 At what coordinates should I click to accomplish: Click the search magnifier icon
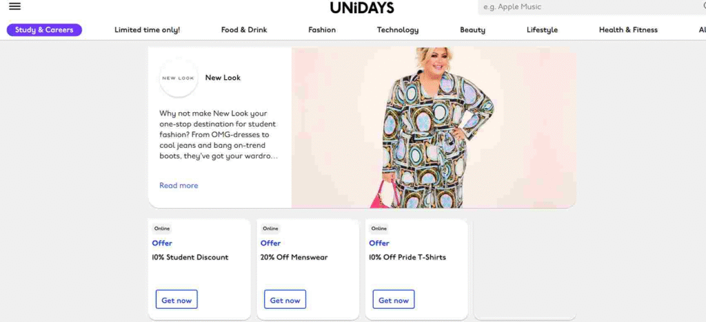click(x=703, y=6)
